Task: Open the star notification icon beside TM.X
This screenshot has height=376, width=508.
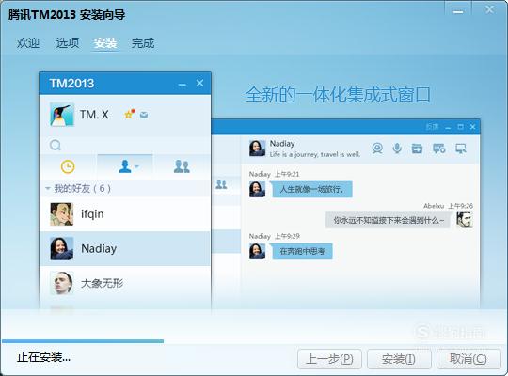Action: pyautogui.click(x=130, y=114)
